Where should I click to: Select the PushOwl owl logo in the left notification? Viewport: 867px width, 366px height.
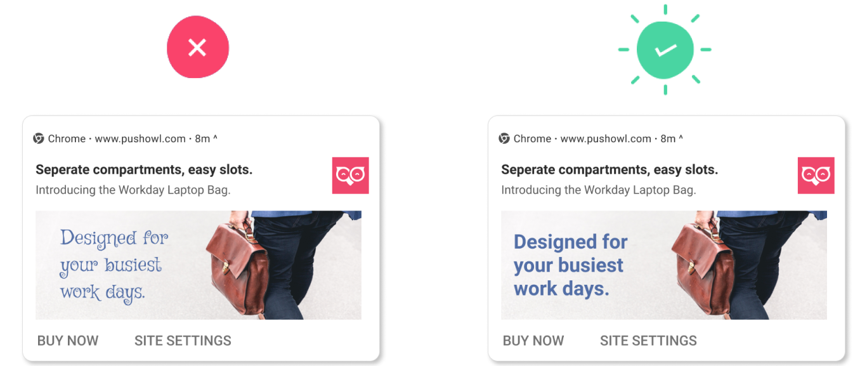pos(350,176)
